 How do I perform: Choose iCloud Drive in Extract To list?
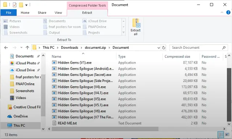click(95, 21)
